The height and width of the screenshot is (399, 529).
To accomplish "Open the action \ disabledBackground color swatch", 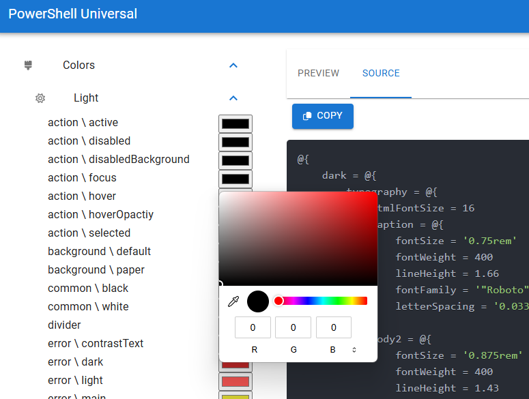I will coord(235,160).
